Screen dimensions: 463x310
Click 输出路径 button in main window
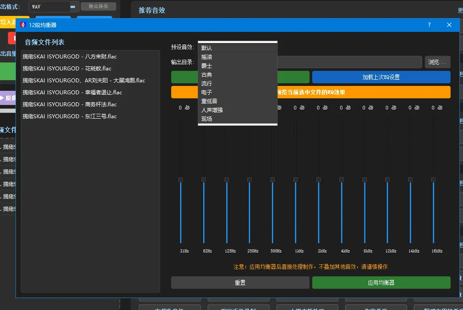coord(98,6)
